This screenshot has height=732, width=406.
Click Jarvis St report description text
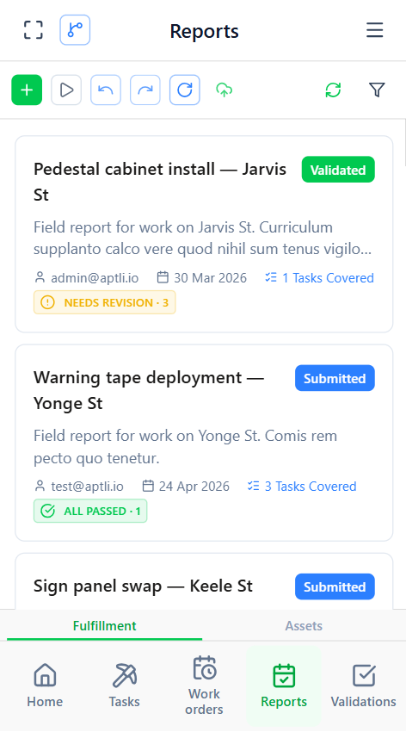point(203,239)
